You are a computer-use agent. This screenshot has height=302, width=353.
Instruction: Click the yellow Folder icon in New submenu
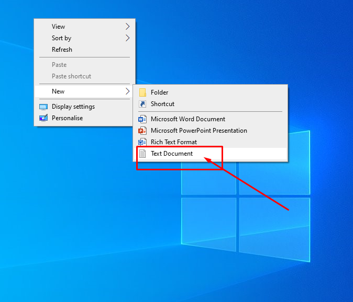(142, 92)
